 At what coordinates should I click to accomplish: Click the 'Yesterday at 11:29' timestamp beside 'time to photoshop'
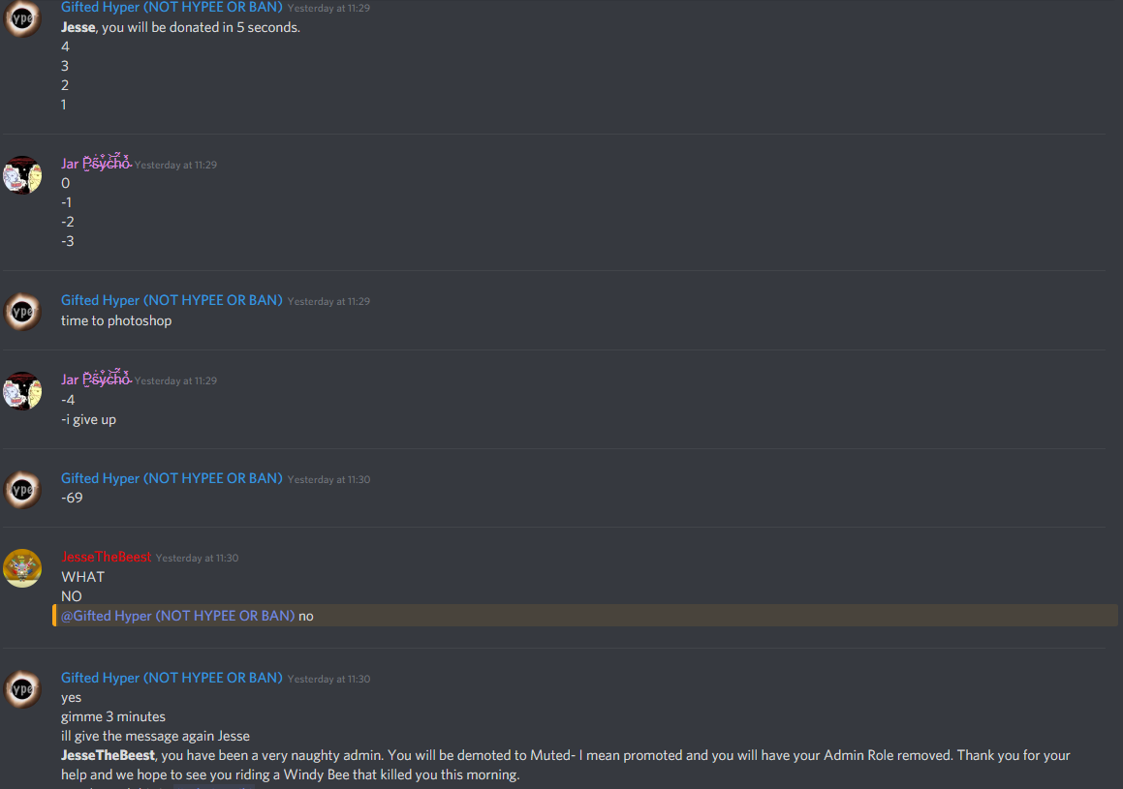click(328, 301)
